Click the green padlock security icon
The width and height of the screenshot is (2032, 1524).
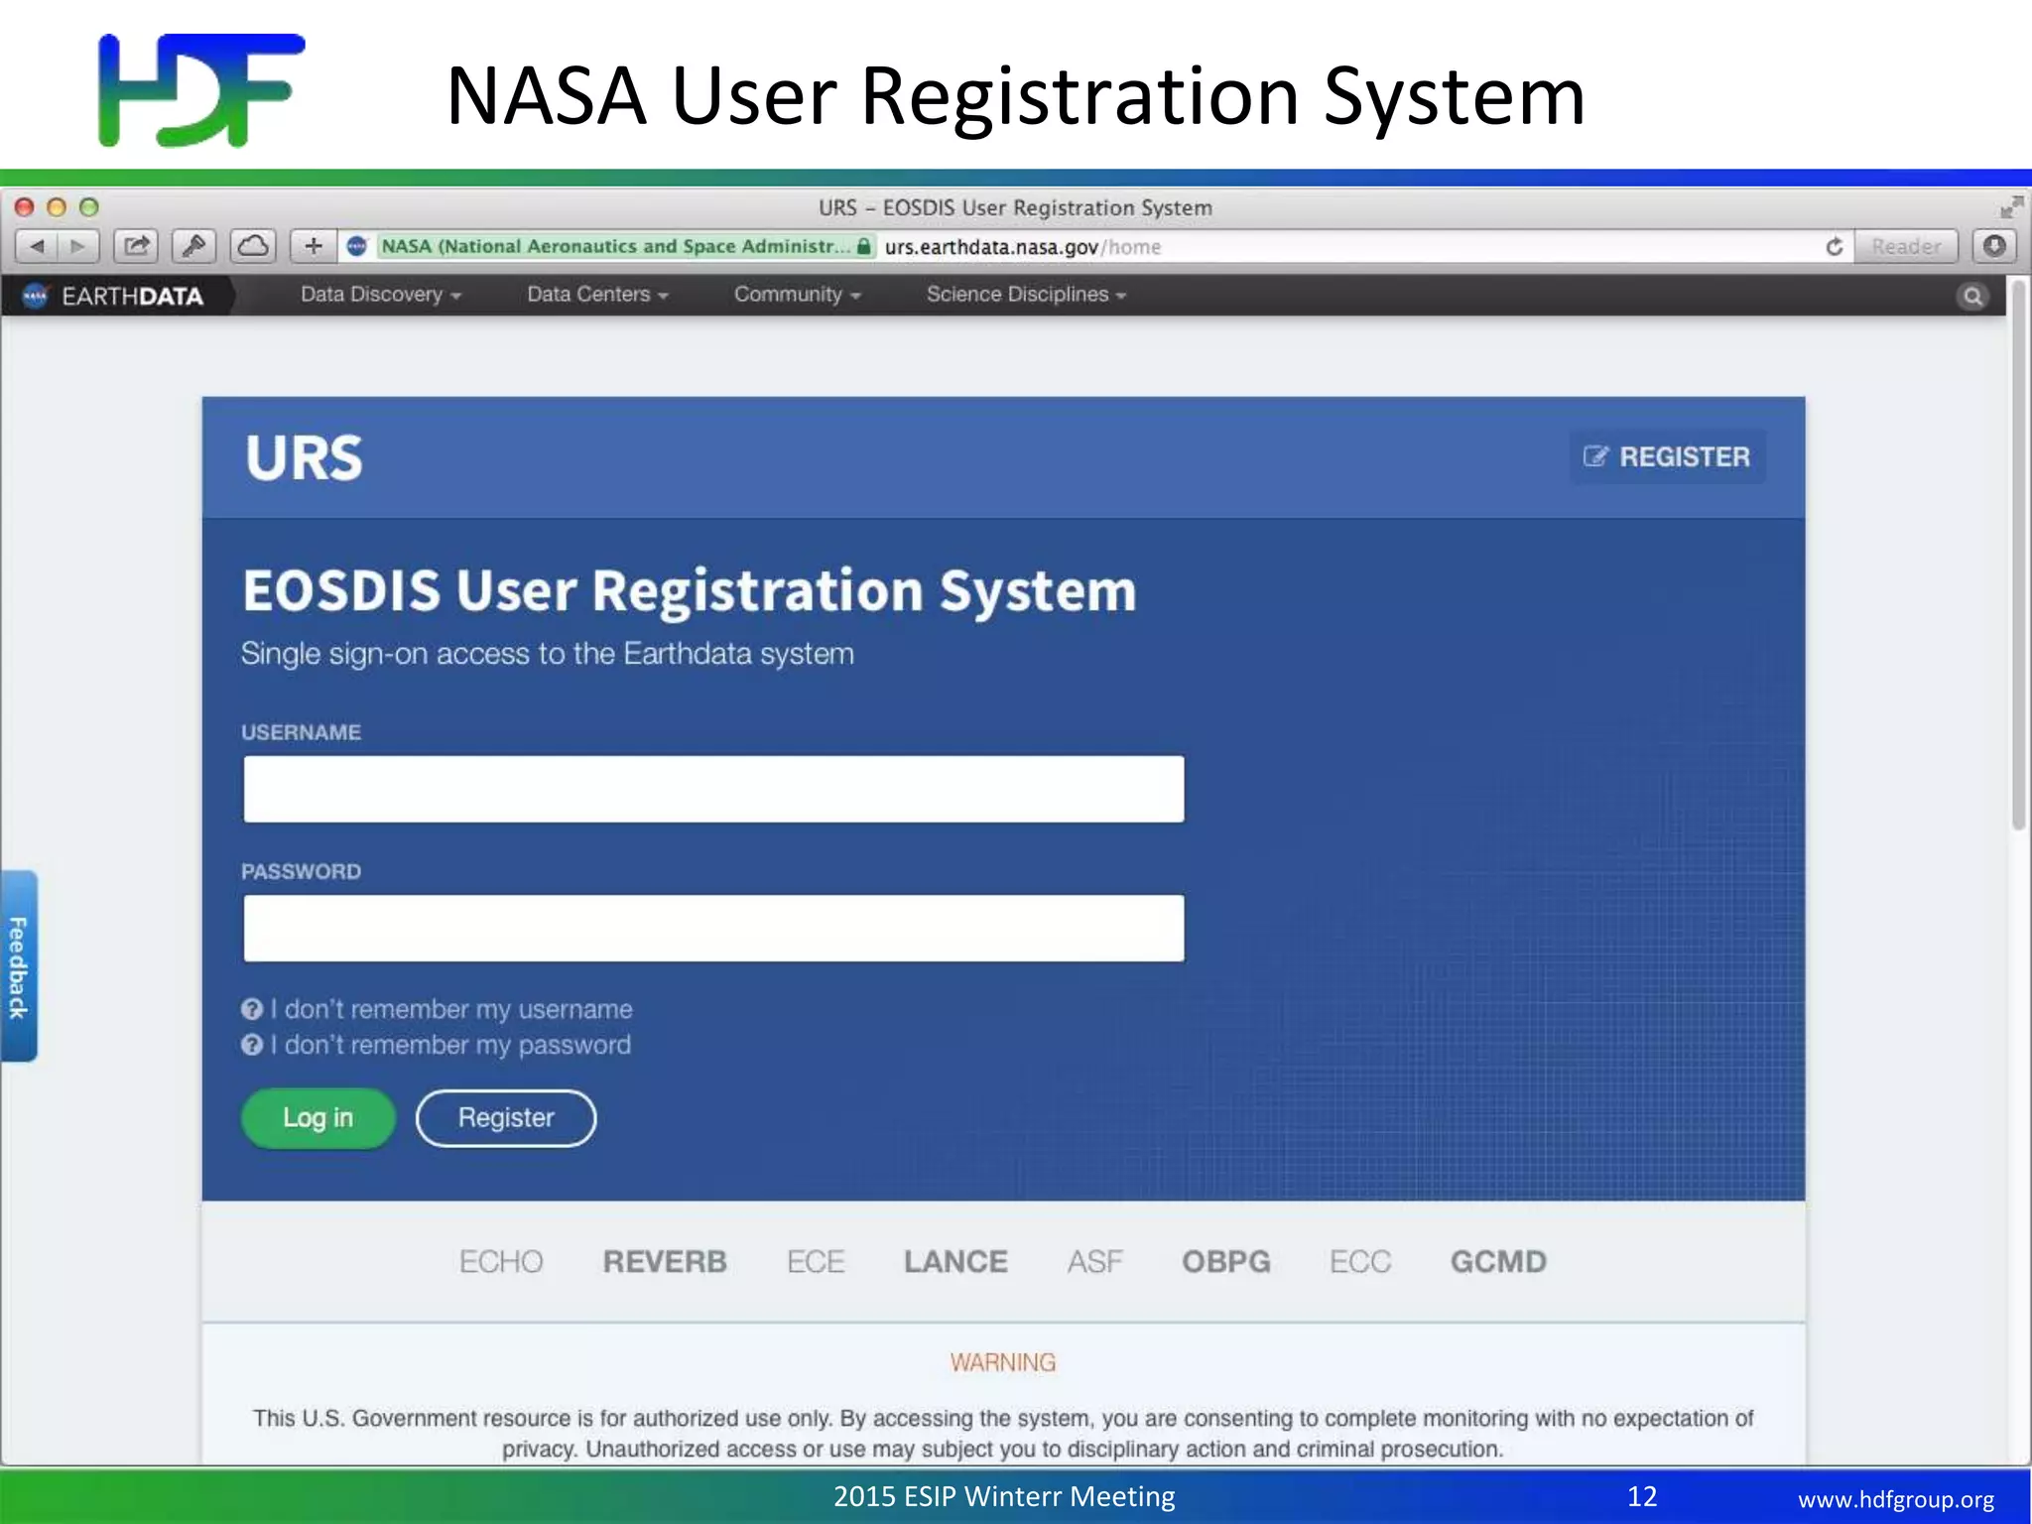point(864,246)
